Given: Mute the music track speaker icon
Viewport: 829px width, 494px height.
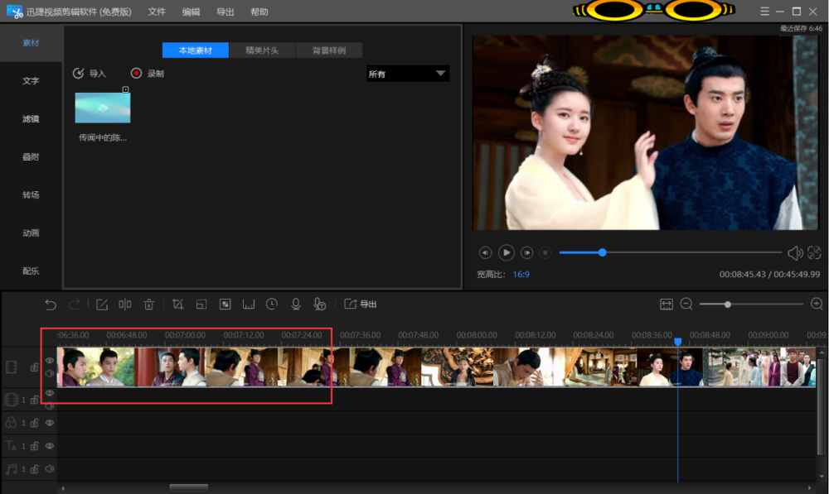Looking at the screenshot, I should pyautogui.click(x=50, y=469).
